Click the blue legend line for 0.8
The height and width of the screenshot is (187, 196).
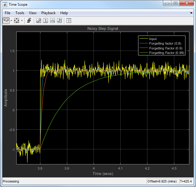click(x=144, y=43)
